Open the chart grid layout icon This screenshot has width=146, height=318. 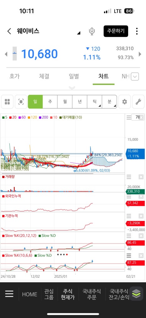coord(7,102)
